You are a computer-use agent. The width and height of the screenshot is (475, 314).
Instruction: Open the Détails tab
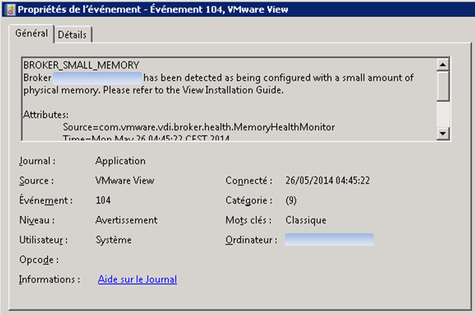coord(73,35)
